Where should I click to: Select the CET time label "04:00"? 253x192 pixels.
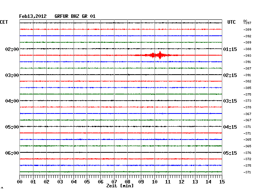[x=12, y=101]
